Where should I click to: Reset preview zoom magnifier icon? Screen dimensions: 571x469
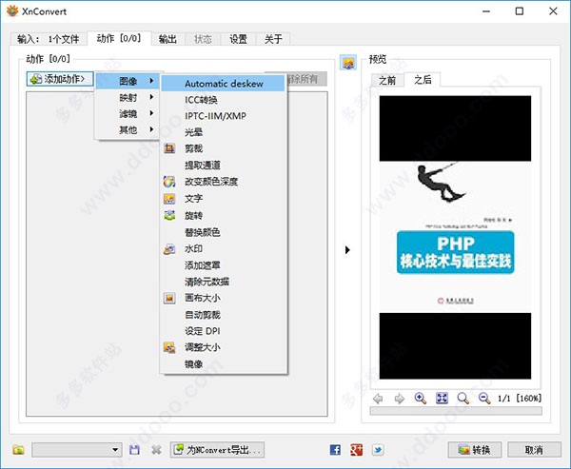coord(463,399)
